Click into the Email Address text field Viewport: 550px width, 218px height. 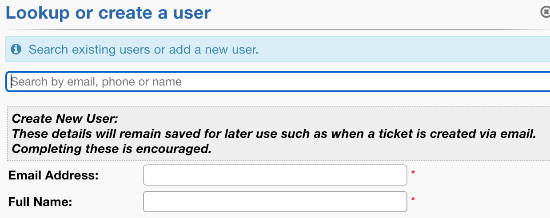click(x=275, y=175)
